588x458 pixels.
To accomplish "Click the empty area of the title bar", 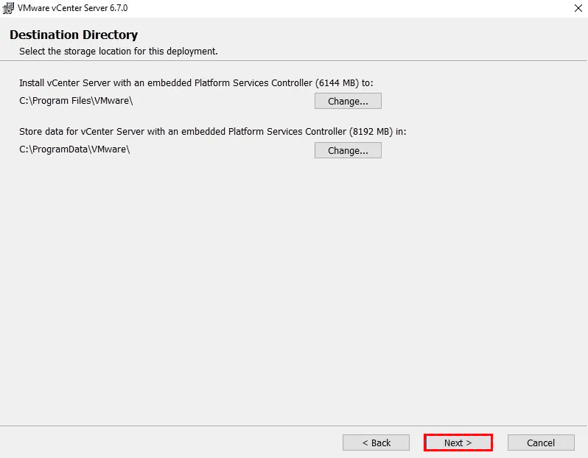I will point(332,8).
